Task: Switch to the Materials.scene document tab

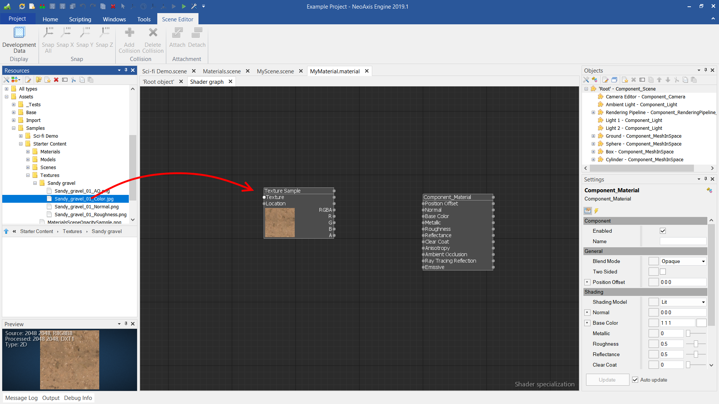Action: coord(222,71)
